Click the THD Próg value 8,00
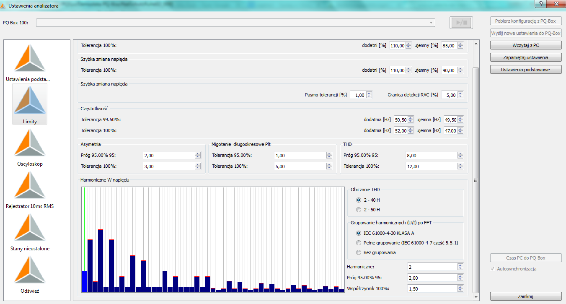This screenshot has width=566, height=304. (432, 155)
